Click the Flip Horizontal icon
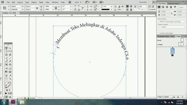 pyautogui.click(x=75, y=10)
